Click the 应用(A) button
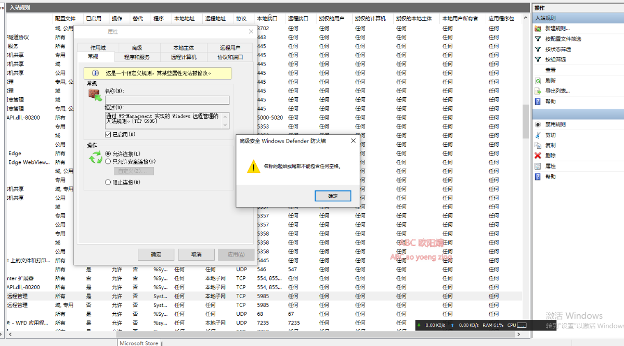Screen dimensions: 624x346 coord(236,254)
